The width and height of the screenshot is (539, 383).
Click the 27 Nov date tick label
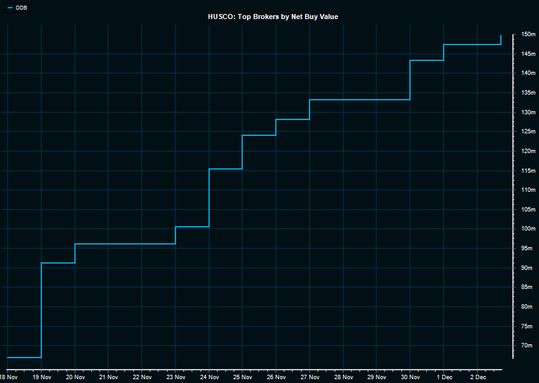point(310,377)
